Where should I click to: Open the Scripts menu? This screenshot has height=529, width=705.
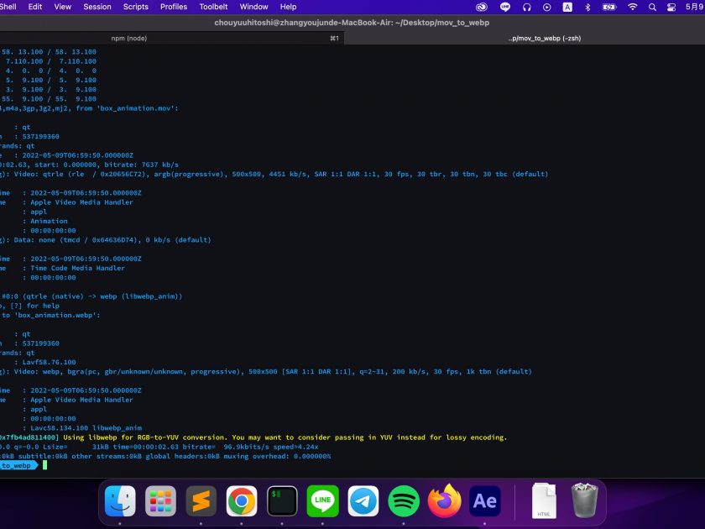click(x=136, y=7)
